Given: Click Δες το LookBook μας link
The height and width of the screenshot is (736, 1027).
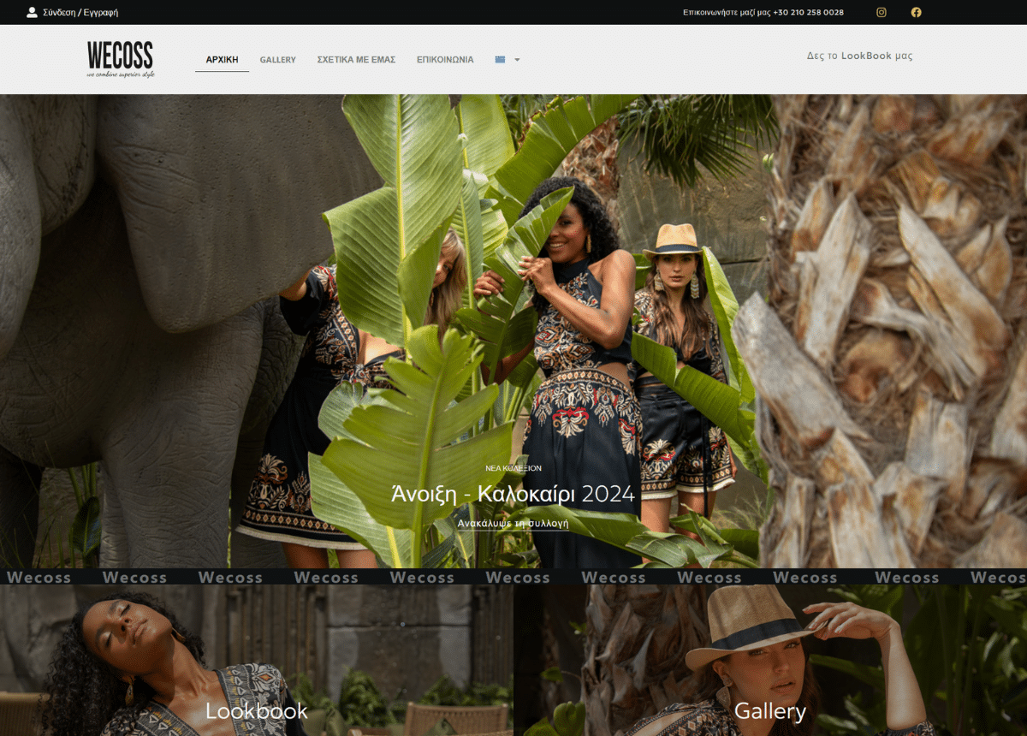Looking at the screenshot, I should (x=859, y=56).
